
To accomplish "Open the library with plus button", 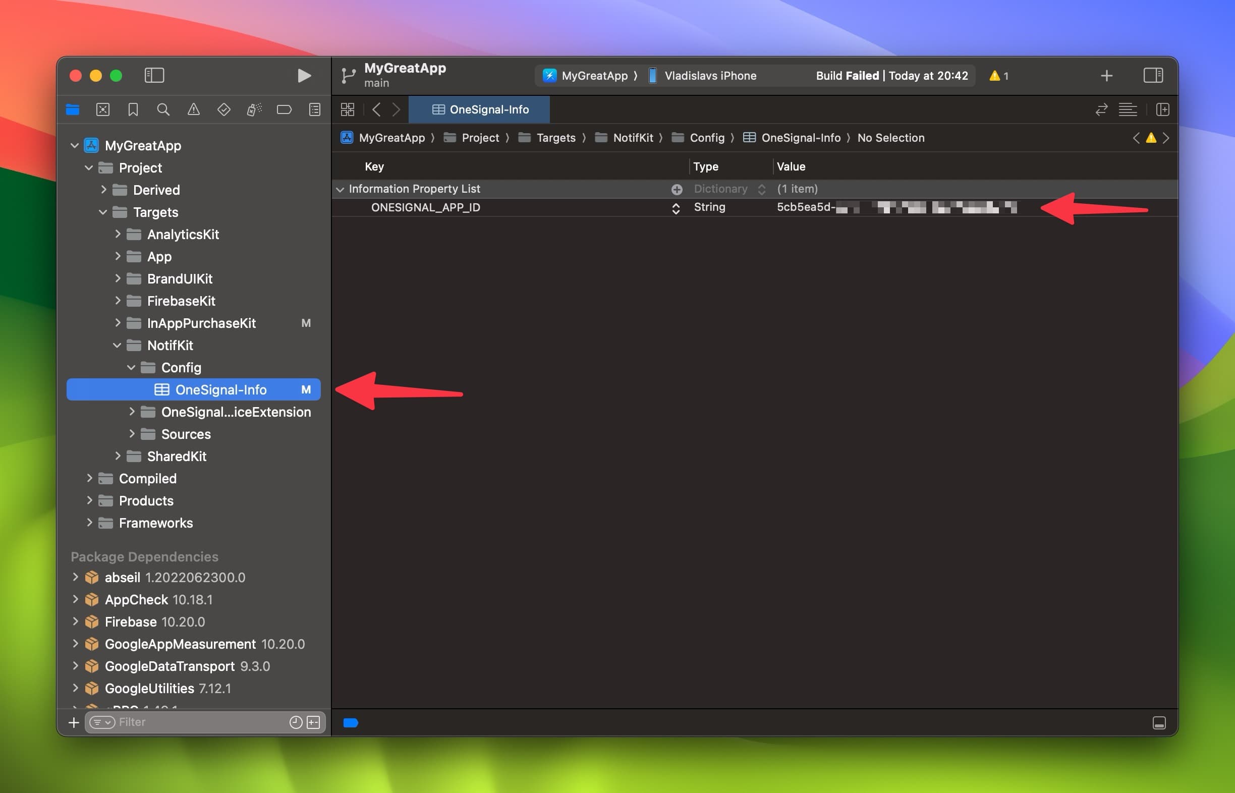I will point(1106,76).
